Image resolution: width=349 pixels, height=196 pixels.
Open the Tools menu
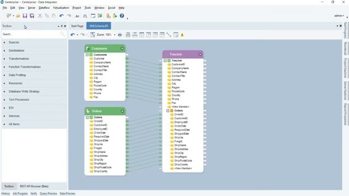88,8
